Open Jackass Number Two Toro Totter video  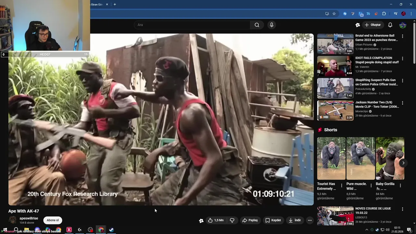click(x=335, y=110)
